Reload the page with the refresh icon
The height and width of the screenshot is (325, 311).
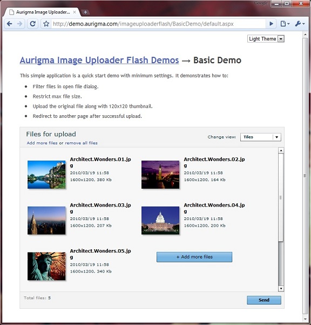[x=32, y=24]
